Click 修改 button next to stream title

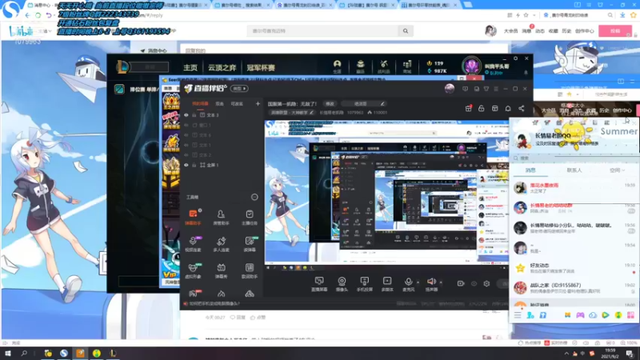pos(330,104)
